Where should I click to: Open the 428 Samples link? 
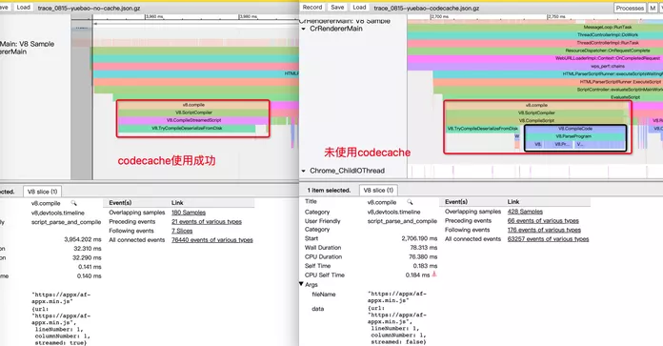pyautogui.click(x=525, y=212)
